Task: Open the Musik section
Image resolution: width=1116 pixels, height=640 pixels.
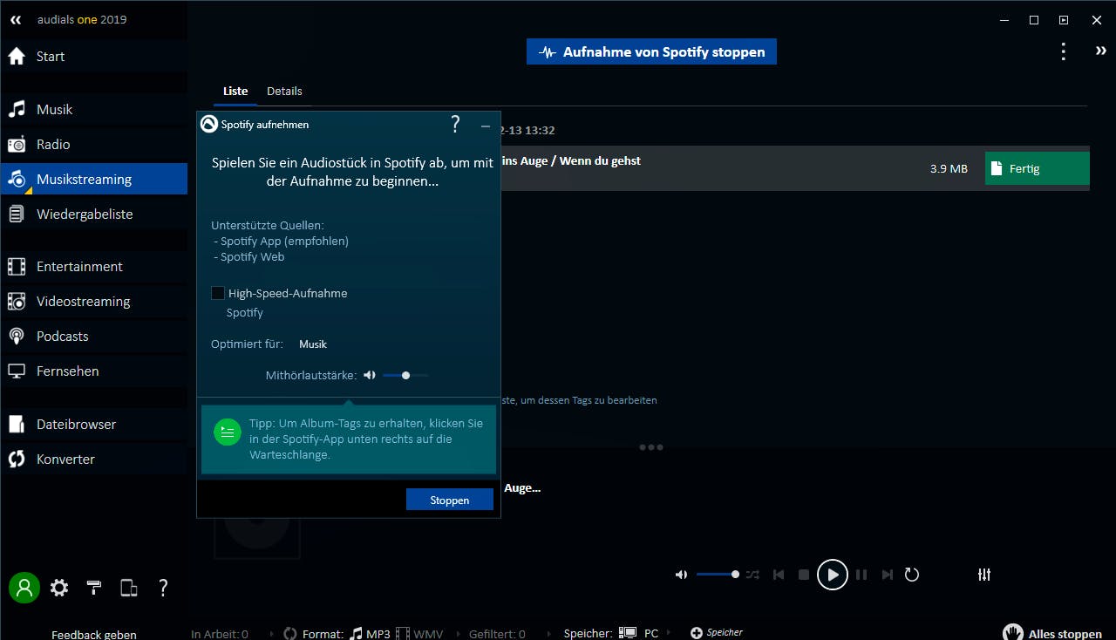Action: (x=93, y=109)
